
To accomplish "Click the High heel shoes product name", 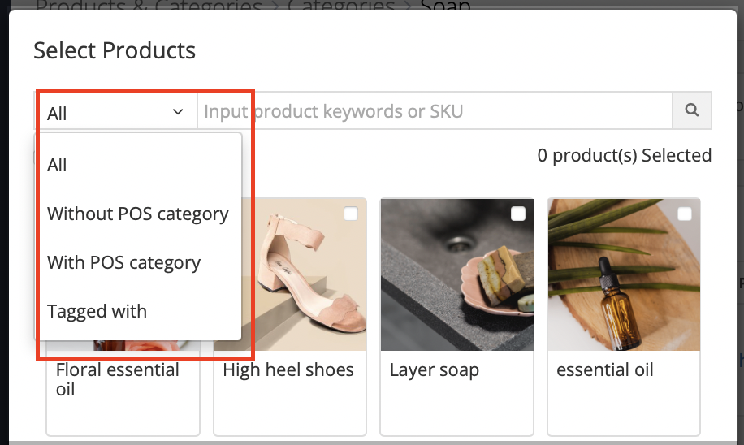I will 288,369.
